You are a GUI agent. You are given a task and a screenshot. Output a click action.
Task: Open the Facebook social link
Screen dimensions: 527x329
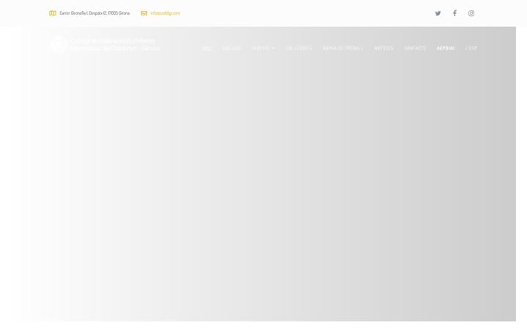pos(455,13)
